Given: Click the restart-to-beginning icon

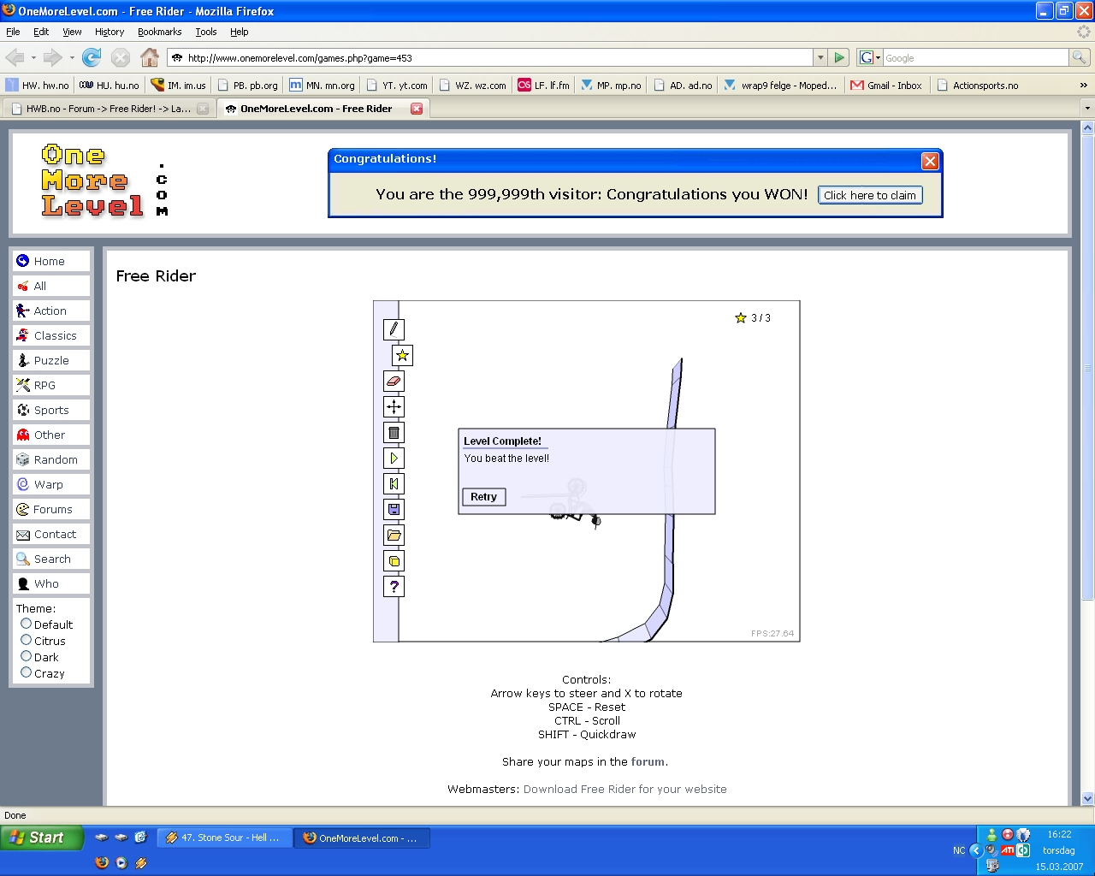Looking at the screenshot, I should pyautogui.click(x=394, y=483).
